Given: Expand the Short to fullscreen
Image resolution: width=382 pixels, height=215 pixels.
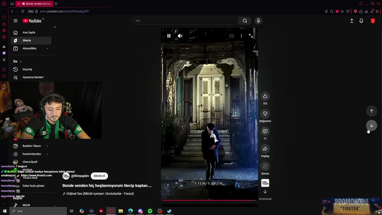Looking at the screenshot, I should click(x=251, y=36).
